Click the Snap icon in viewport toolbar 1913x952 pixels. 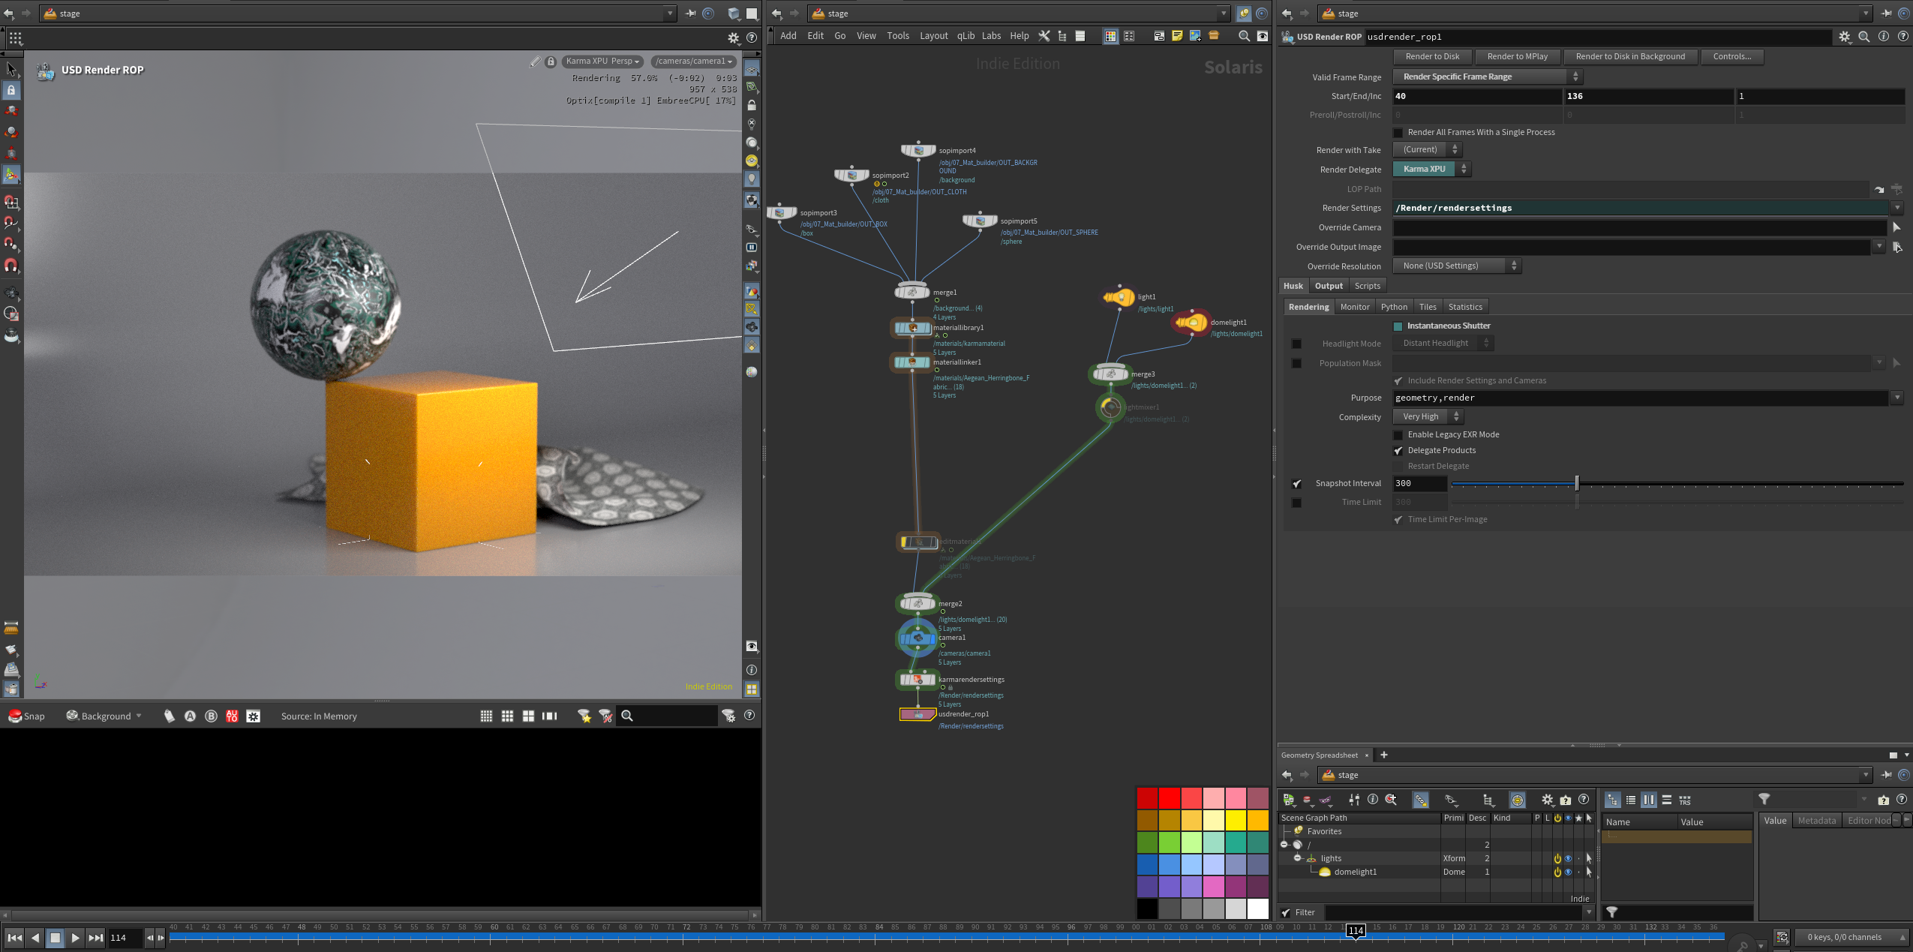pos(15,716)
